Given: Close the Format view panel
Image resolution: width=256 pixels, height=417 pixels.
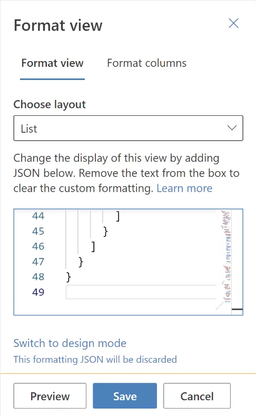Looking at the screenshot, I should pyautogui.click(x=233, y=23).
